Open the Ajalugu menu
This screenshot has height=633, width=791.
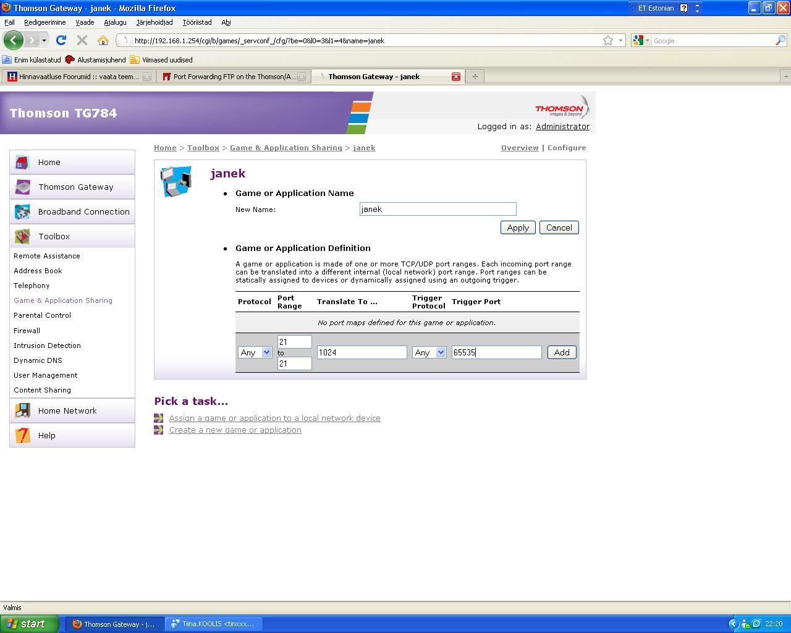(115, 22)
